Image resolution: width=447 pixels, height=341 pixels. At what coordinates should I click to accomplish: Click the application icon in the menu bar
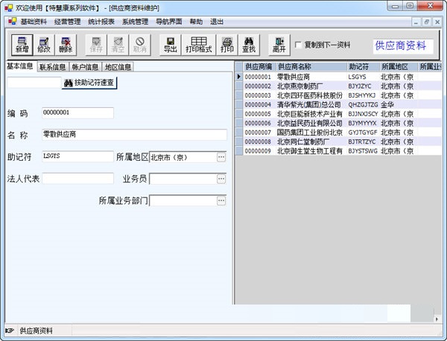(12, 22)
